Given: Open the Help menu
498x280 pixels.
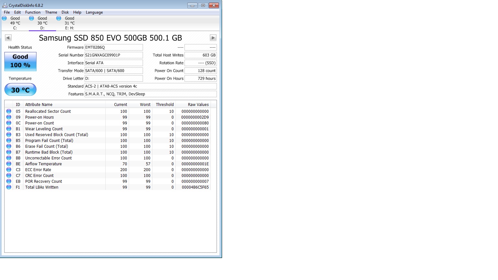Looking at the screenshot, I should point(77,12).
